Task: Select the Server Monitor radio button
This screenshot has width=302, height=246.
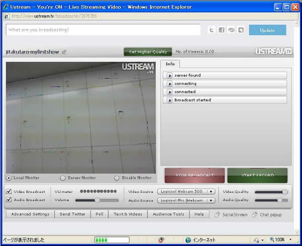Action: pyautogui.click(x=62, y=178)
